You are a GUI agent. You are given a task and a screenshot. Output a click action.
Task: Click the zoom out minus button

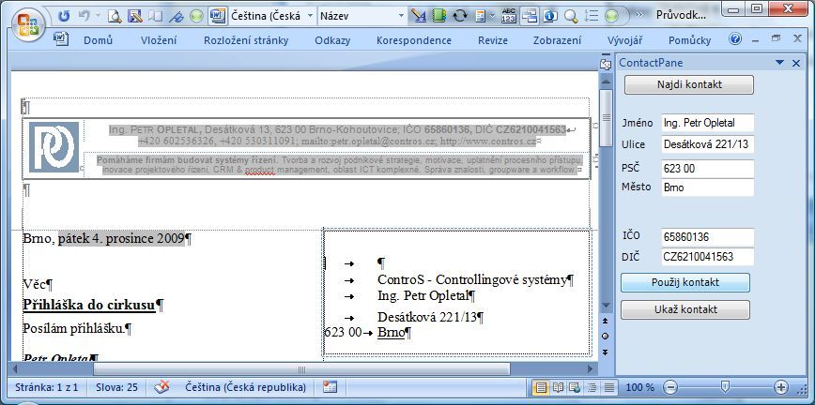tap(670, 387)
